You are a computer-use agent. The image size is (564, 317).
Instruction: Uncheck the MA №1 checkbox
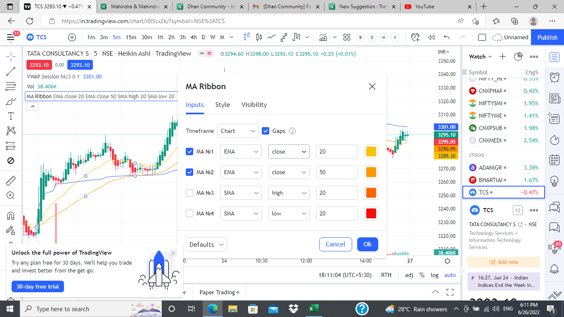190,151
